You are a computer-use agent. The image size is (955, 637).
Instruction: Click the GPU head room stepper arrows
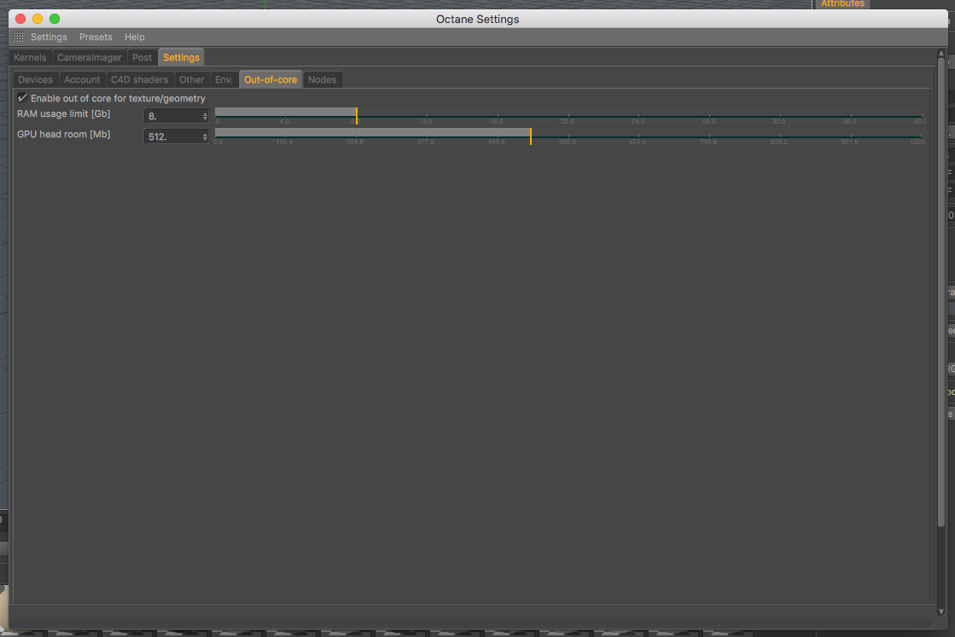pos(205,136)
